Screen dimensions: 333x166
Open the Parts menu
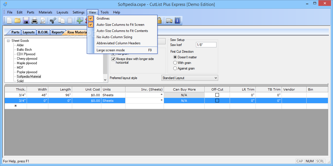(x=31, y=12)
